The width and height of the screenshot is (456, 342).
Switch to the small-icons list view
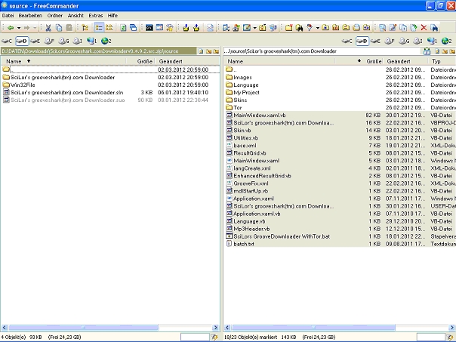tap(109, 28)
